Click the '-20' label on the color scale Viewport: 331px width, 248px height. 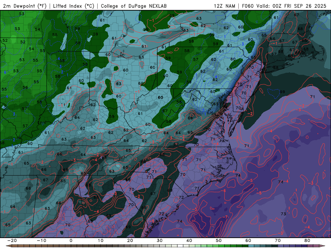point(12,241)
